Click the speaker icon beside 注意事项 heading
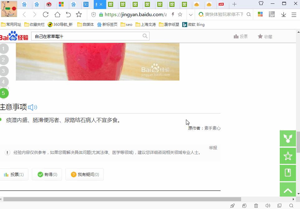 (32, 107)
